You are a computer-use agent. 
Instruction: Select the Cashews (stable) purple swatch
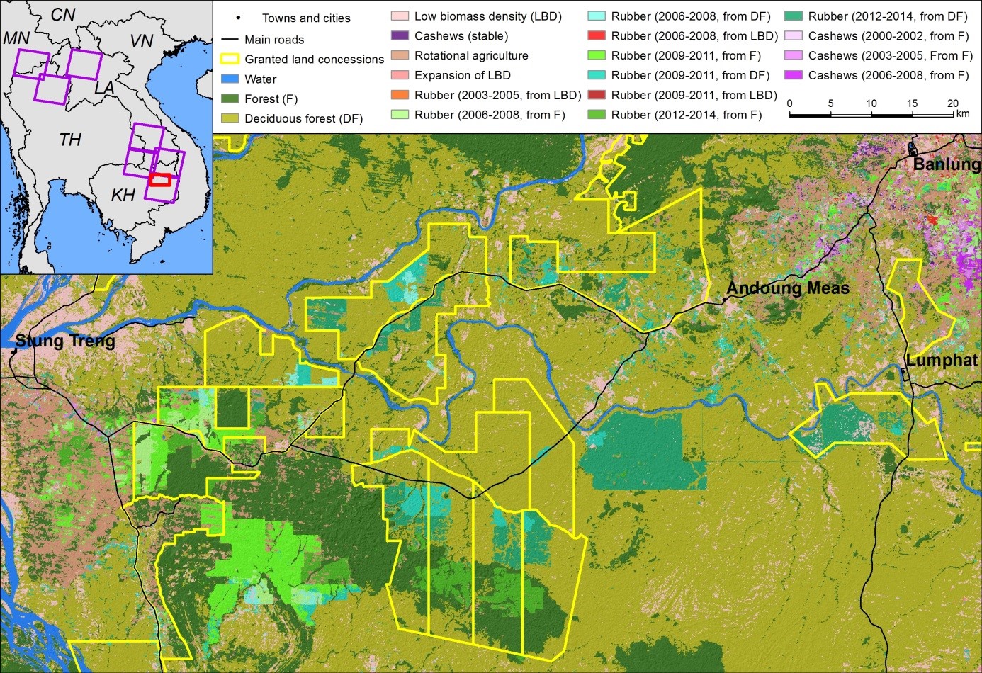(x=400, y=35)
